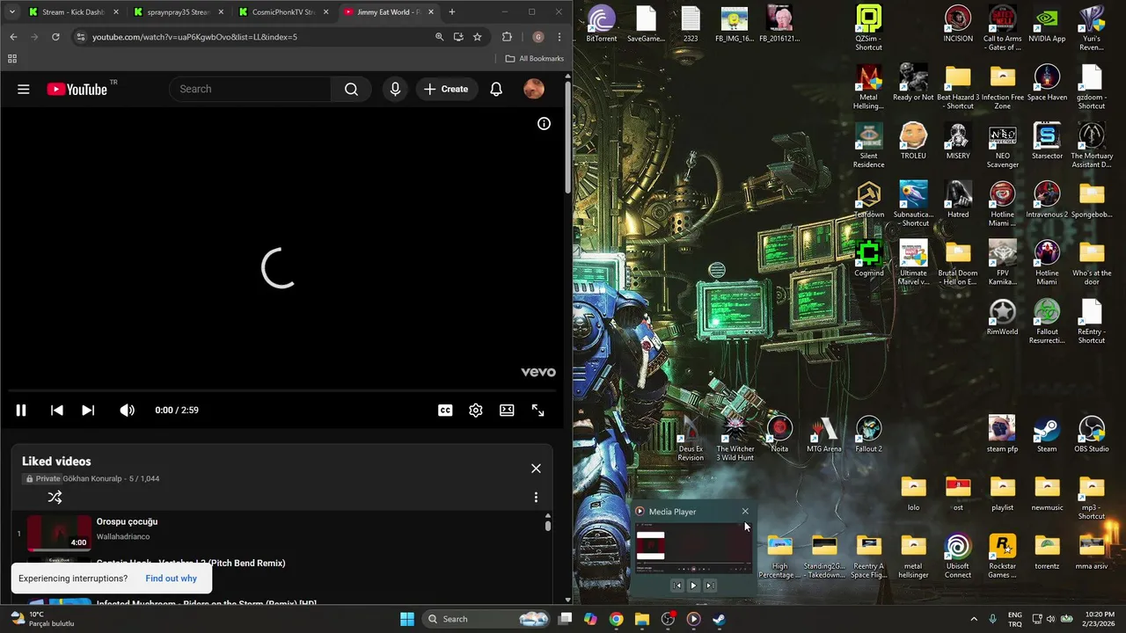Click the video progress bar
This screenshot has width=1126, height=633.
click(281, 390)
